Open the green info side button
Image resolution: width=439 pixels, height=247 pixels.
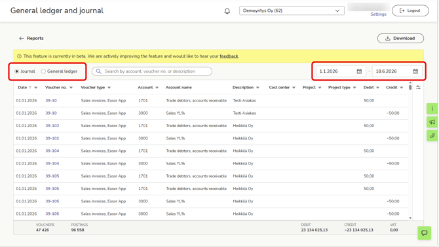click(x=432, y=108)
